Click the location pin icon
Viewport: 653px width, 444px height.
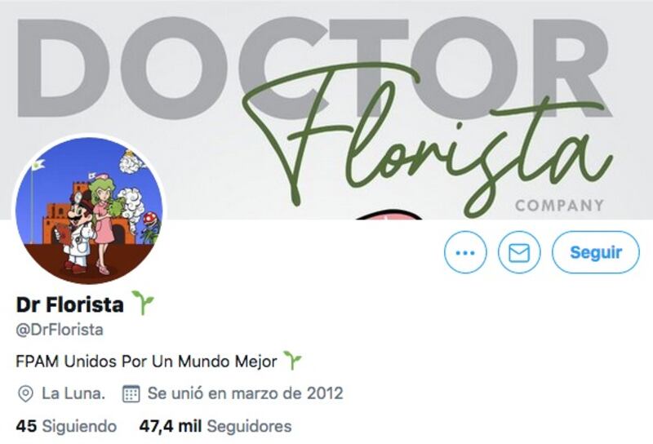coord(26,393)
